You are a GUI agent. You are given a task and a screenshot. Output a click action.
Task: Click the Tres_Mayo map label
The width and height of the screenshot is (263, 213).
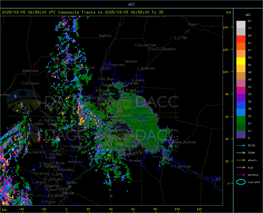tap(106, 79)
